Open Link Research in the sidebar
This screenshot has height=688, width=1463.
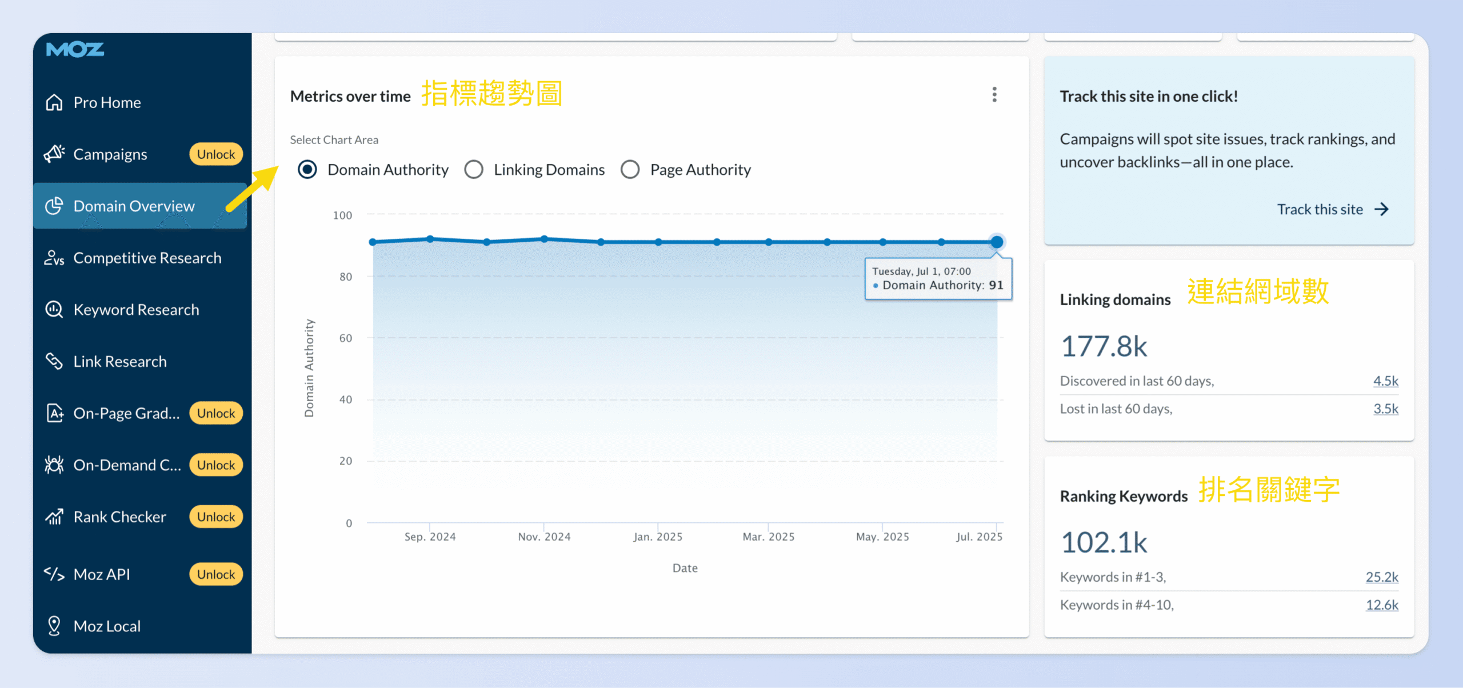pyautogui.click(x=119, y=361)
